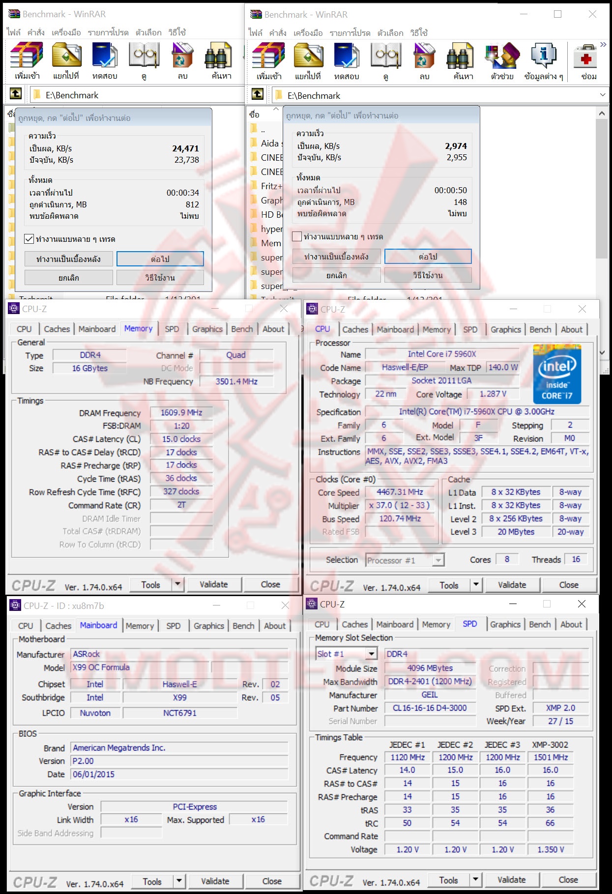Click Intel Core i7 logo in CPU-Z
The image size is (612, 894).
[x=557, y=375]
